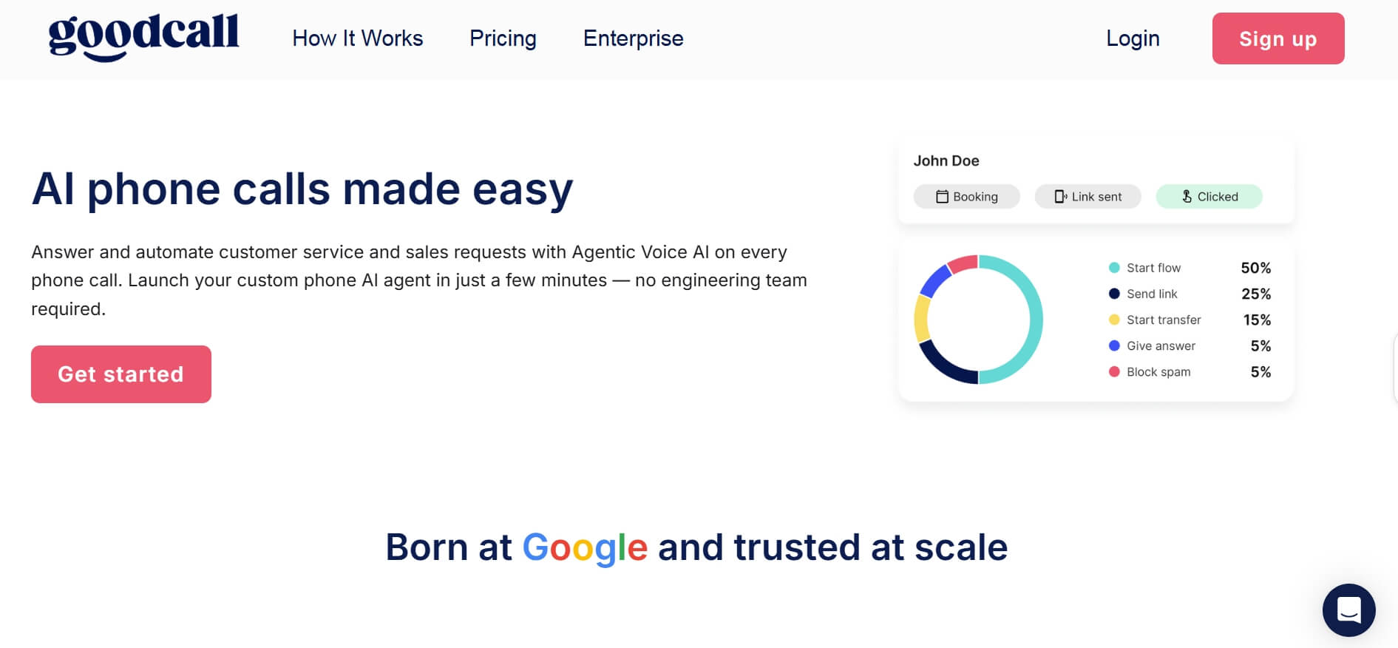
Task: Click the pointer icon in Clicked chip
Action: pos(1187,197)
